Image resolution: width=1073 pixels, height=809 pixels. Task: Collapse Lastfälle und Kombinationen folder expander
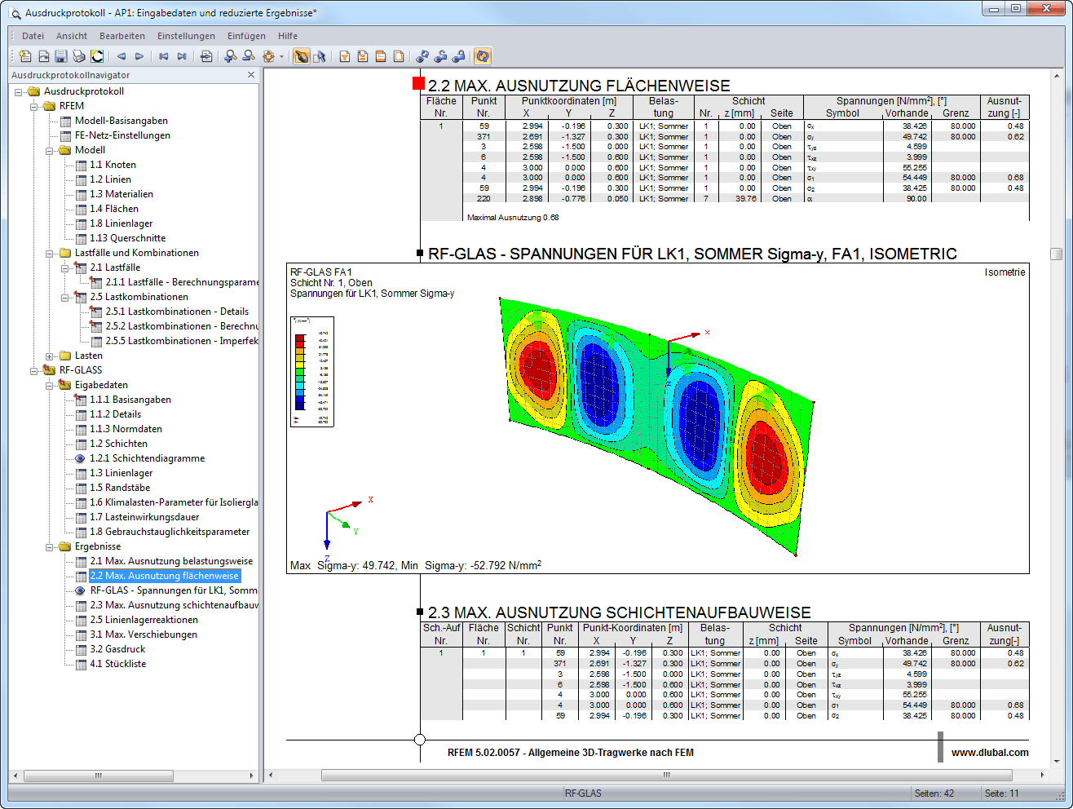pyautogui.click(x=50, y=253)
